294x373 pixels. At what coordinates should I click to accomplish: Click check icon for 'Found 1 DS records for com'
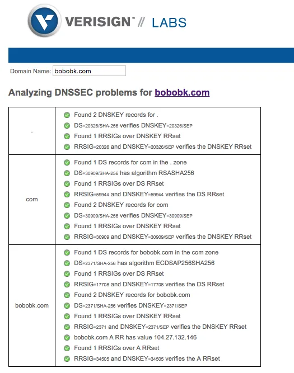pos(67,163)
